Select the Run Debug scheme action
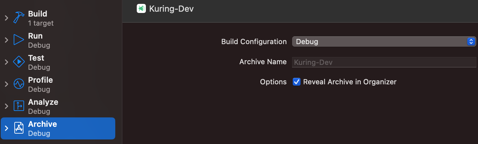Image resolution: width=478 pixels, height=144 pixels. point(58,40)
